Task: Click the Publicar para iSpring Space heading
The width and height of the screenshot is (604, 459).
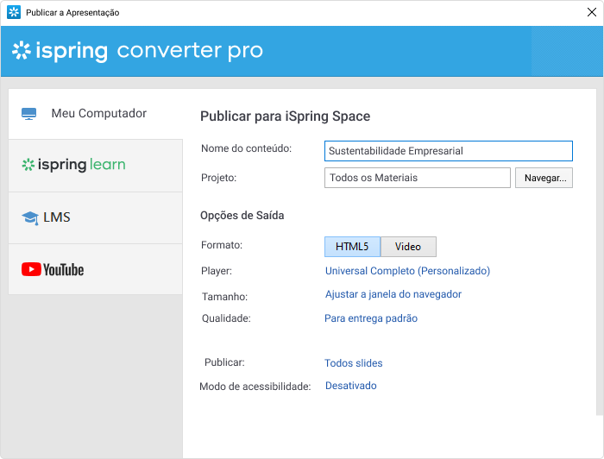Action: pyautogui.click(x=285, y=116)
